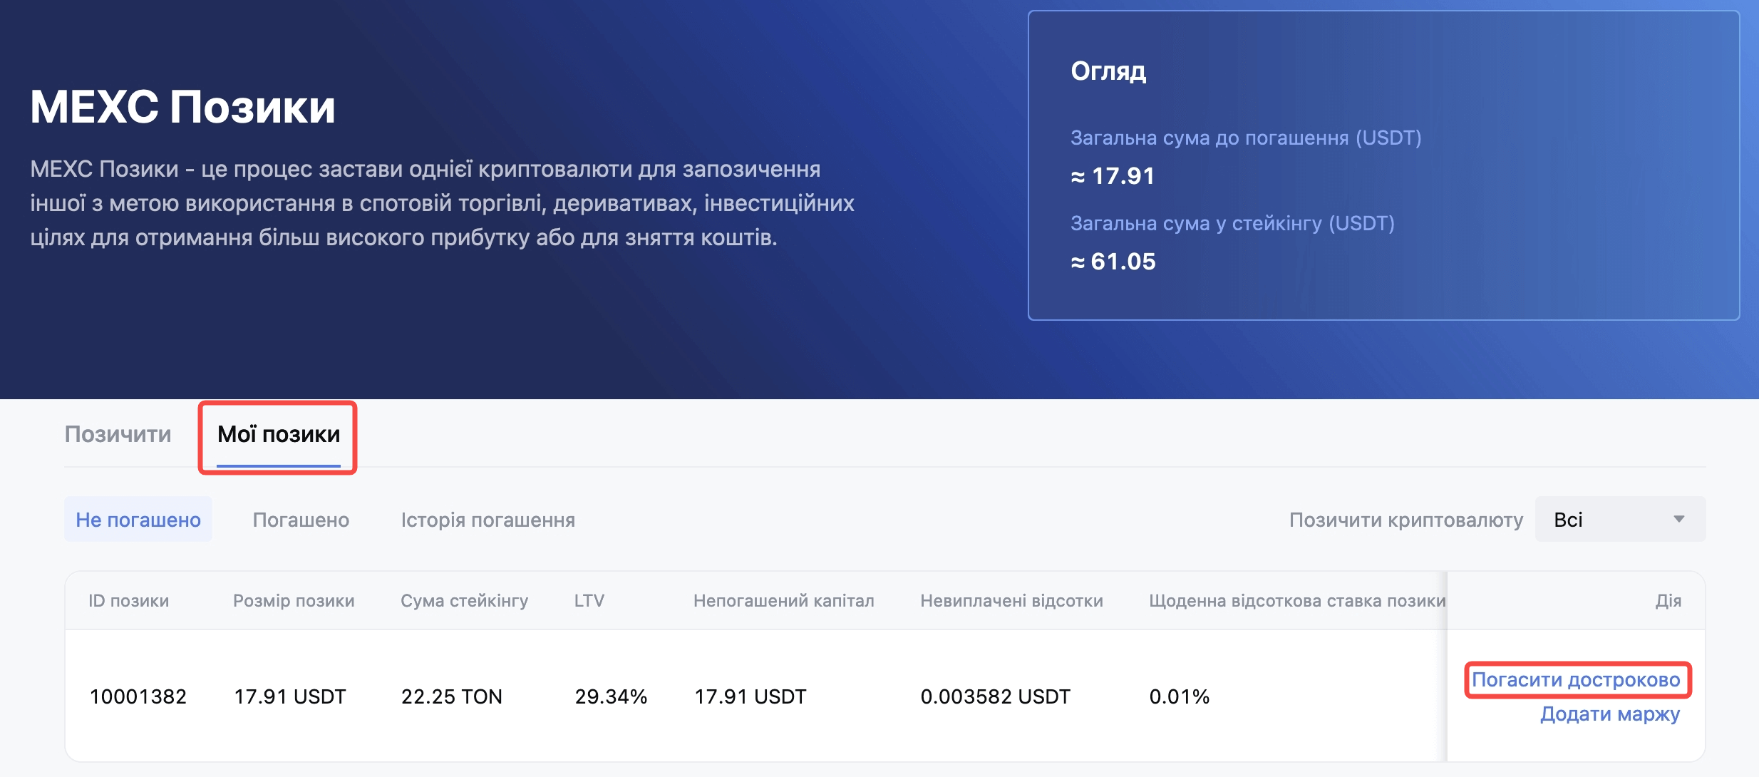Click the Невиплачені відсотки column header

click(x=1011, y=601)
